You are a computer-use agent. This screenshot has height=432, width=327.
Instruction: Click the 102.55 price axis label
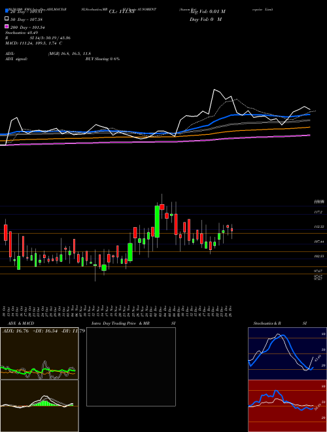(x=318, y=256)
